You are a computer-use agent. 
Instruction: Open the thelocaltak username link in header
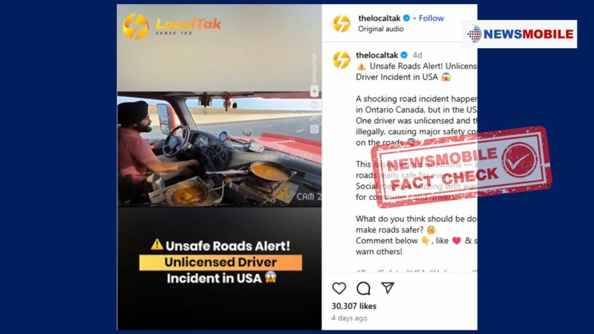(379, 18)
